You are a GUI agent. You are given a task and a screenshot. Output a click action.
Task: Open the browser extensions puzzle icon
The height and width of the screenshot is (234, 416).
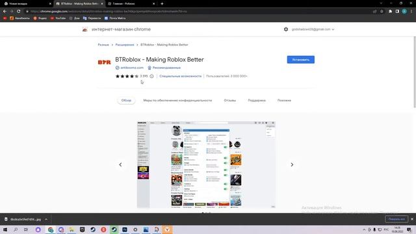point(390,12)
